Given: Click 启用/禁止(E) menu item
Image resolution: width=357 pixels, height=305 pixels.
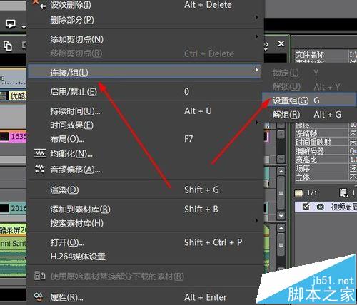Looking at the screenshot, I should point(145,91).
